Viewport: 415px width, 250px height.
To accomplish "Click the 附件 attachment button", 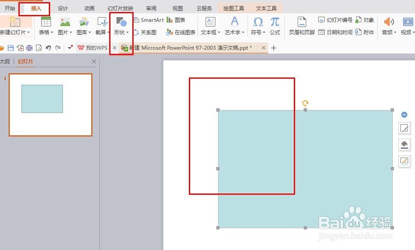I will (365, 32).
